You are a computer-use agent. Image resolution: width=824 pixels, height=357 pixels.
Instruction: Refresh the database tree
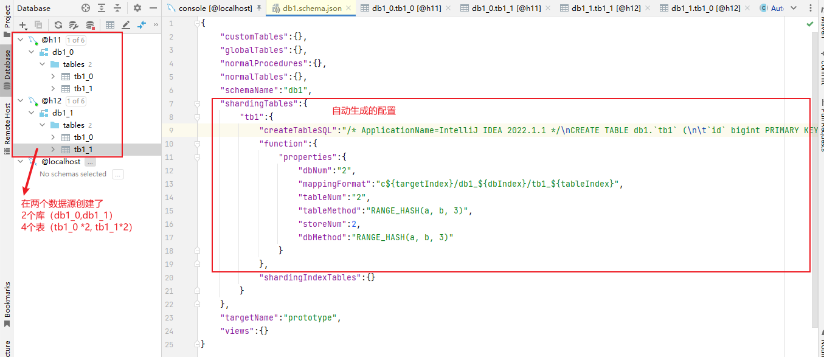point(58,25)
